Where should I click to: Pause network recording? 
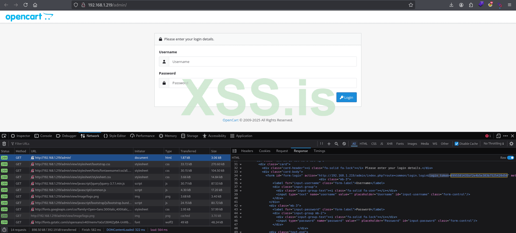coord(322,144)
